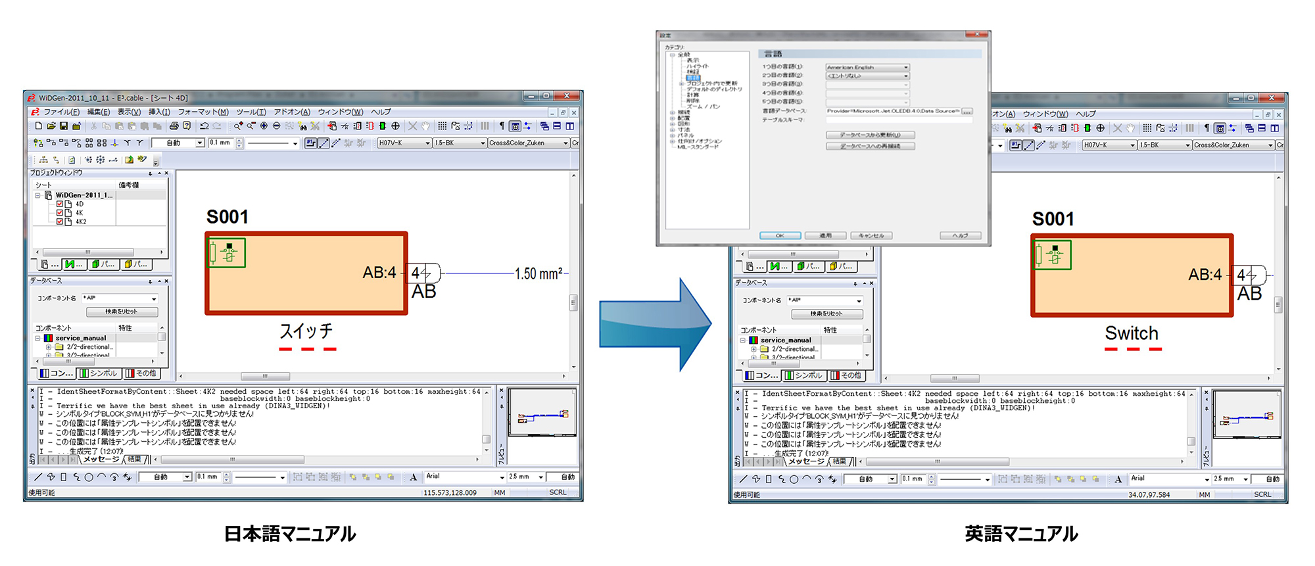Click the New document icon in left window

(x=38, y=126)
